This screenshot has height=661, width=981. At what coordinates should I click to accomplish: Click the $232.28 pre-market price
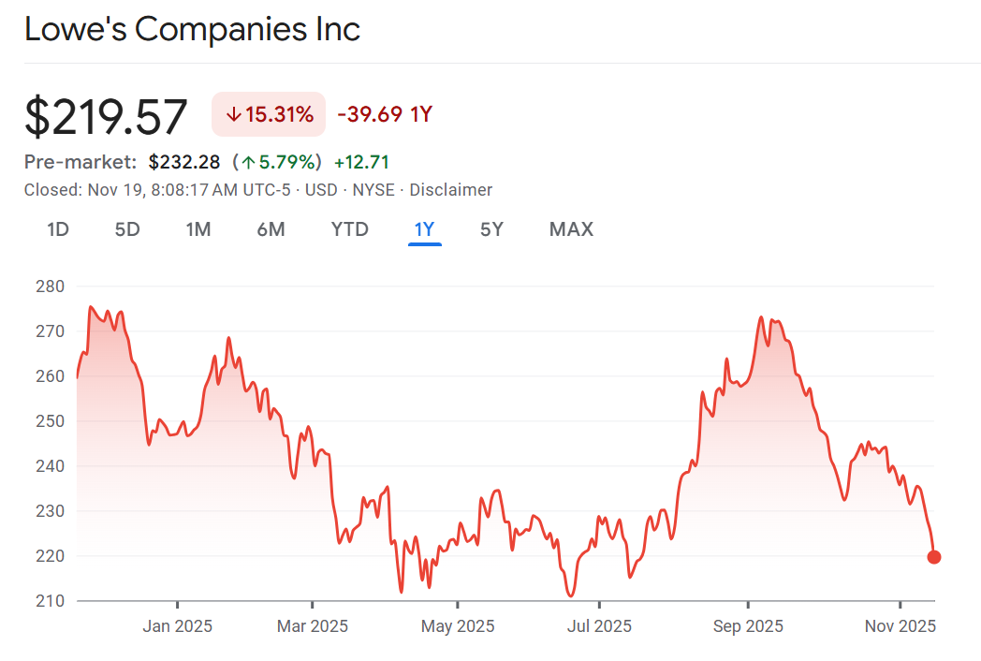coord(184,162)
